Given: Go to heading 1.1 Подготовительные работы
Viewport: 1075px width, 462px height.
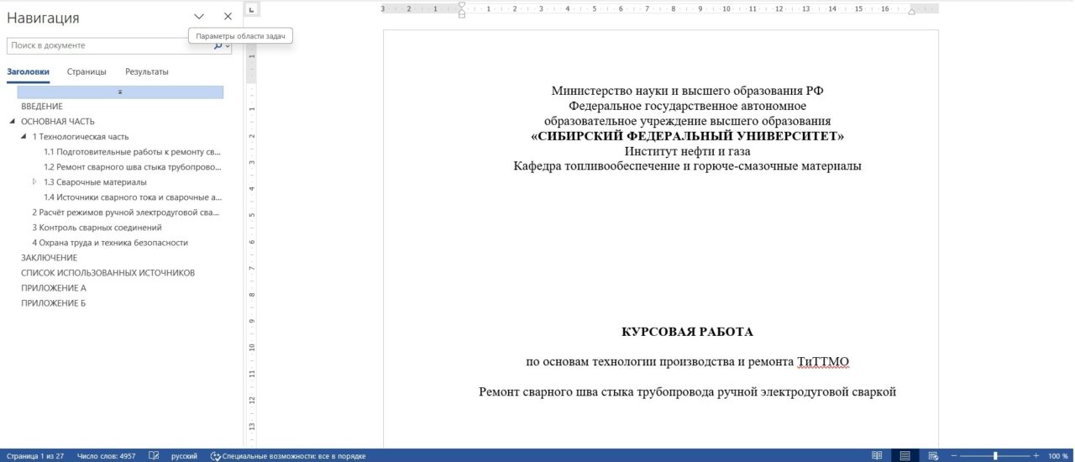Looking at the screenshot, I should tap(133, 152).
